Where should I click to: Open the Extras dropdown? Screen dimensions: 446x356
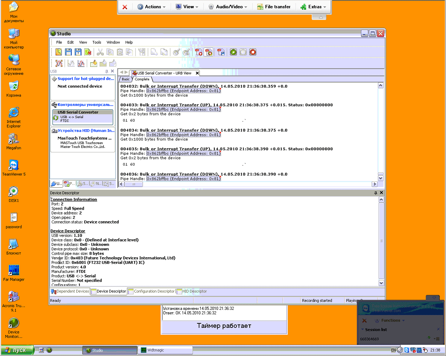tap(314, 7)
